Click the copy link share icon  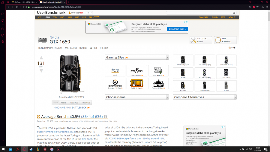[229, 48]
